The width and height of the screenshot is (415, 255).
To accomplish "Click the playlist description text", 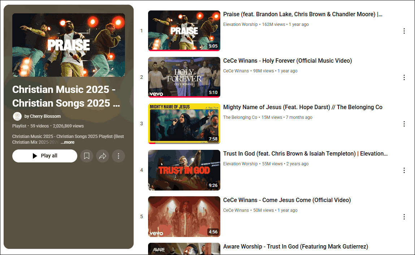I will (68, 139).
